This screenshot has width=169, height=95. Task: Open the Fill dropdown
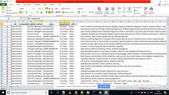136,11
